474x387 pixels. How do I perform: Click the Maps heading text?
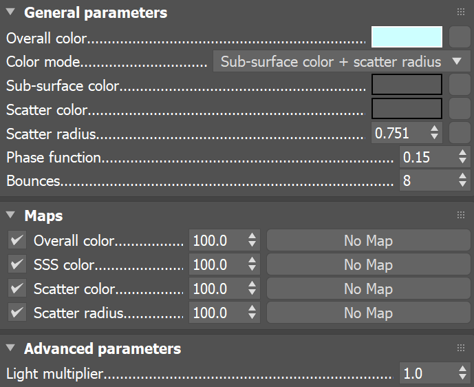(x=43, y=216)
